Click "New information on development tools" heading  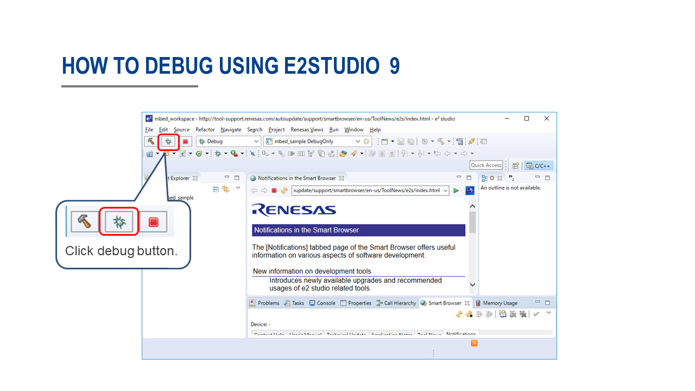tap(312, 271)
